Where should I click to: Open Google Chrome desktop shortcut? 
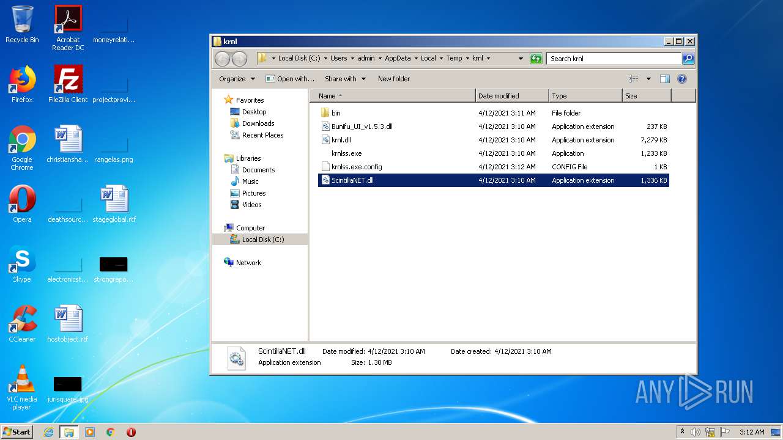click(22, 148)
